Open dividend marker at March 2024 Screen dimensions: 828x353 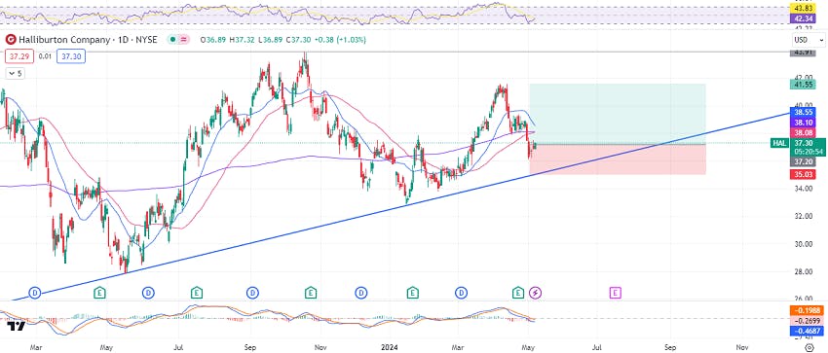click(462, 293)
